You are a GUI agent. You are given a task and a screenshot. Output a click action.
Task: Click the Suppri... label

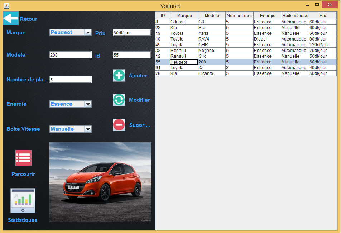click(x=139, y=125)
